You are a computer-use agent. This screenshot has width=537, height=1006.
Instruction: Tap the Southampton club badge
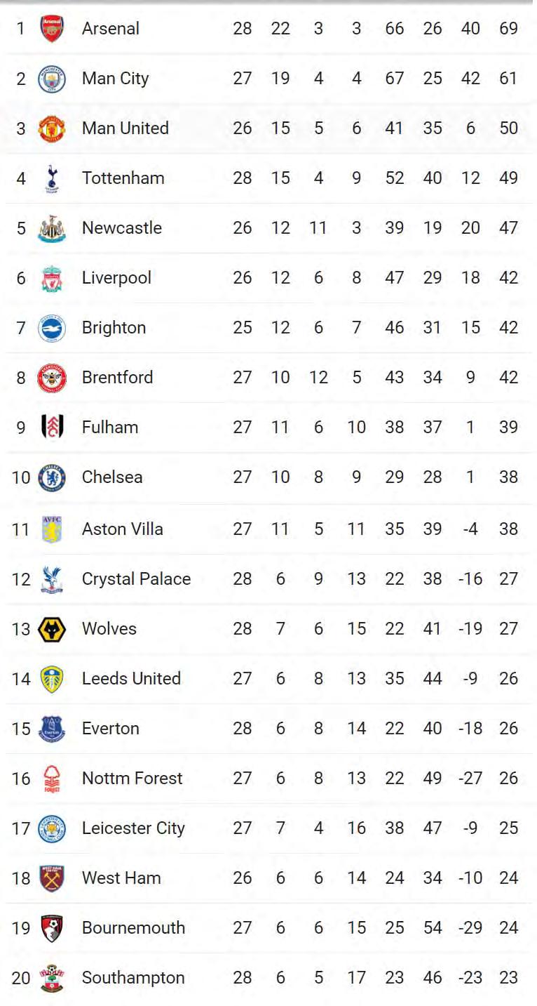51,978
